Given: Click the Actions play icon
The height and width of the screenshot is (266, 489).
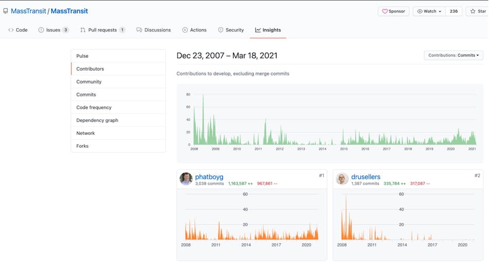Looking at the screenshot, I should tap(185, 30).
